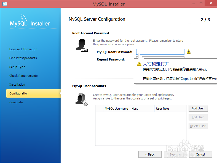217x163 pixels.
Task: Click the Root Account Password heading
Action: click(90, 33)
